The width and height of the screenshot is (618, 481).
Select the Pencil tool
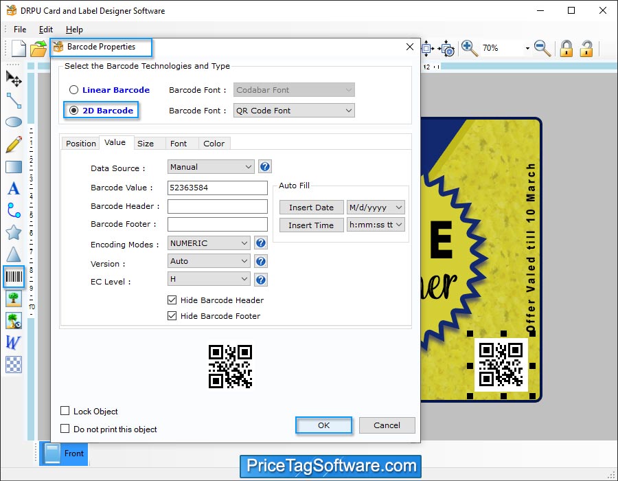coord(14,144)
